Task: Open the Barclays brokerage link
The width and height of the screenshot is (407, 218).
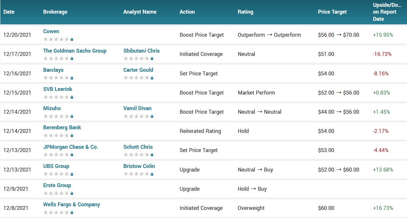Action: tap(53, 70)
